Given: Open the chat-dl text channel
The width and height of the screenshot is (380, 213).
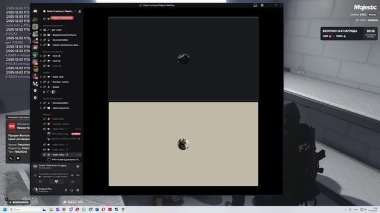Looking at the screenshot, I should click(x=56, y=56).
